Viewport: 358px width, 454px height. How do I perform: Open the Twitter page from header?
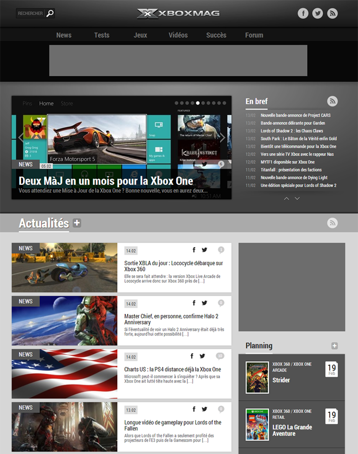318,14
